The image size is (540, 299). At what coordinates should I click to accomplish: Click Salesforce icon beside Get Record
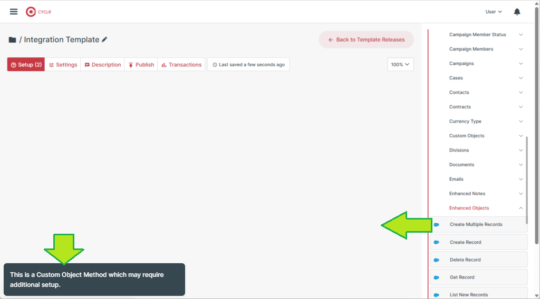(436, 277)
